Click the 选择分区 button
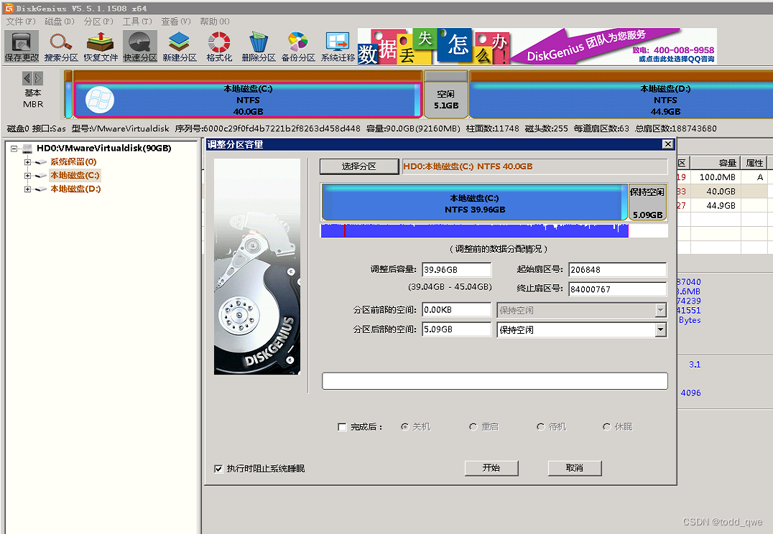The image size is (773, 534). [x=359, y=167]
